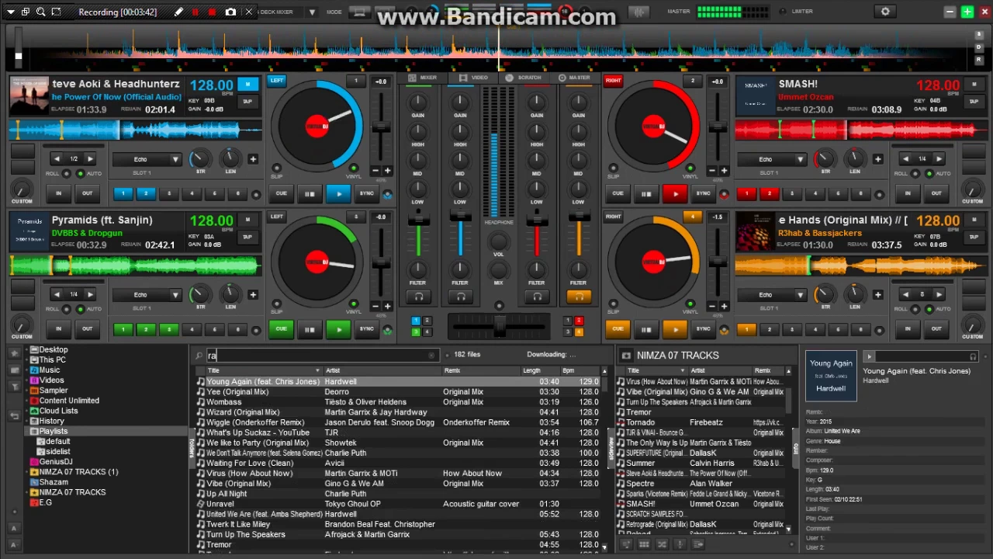Viewport: 993px width, 559px height.
Task: Expand NIMZA 07 TRACKS (1) folder
Action: click(x=27, y=472)
